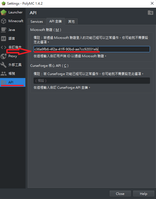Click the Close button

click(x=120, y=194)
